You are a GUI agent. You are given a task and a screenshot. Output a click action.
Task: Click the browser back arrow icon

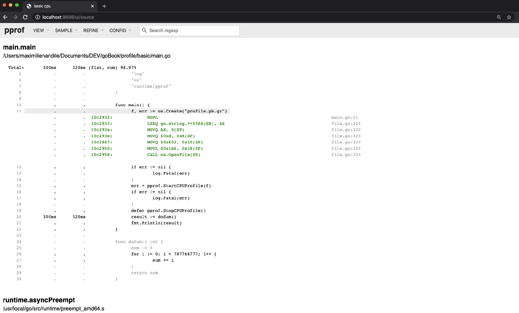[5, 17]
